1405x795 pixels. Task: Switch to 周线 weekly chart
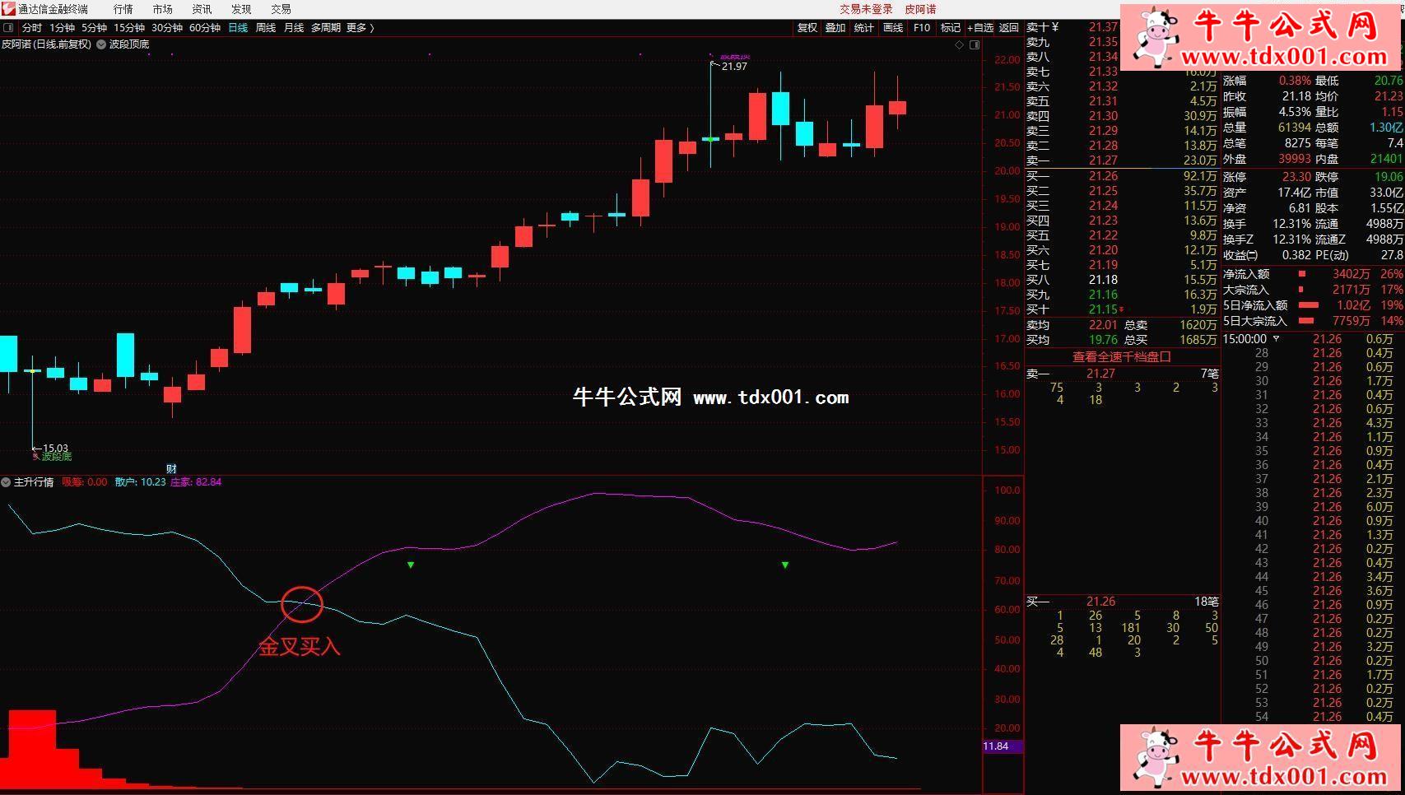[x=265, y=28]
